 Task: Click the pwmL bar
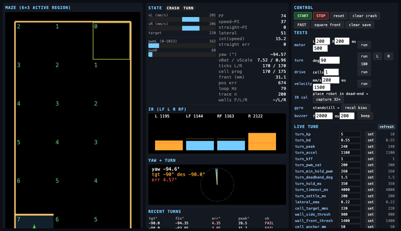pyautogui.click(x=182, y=45)
